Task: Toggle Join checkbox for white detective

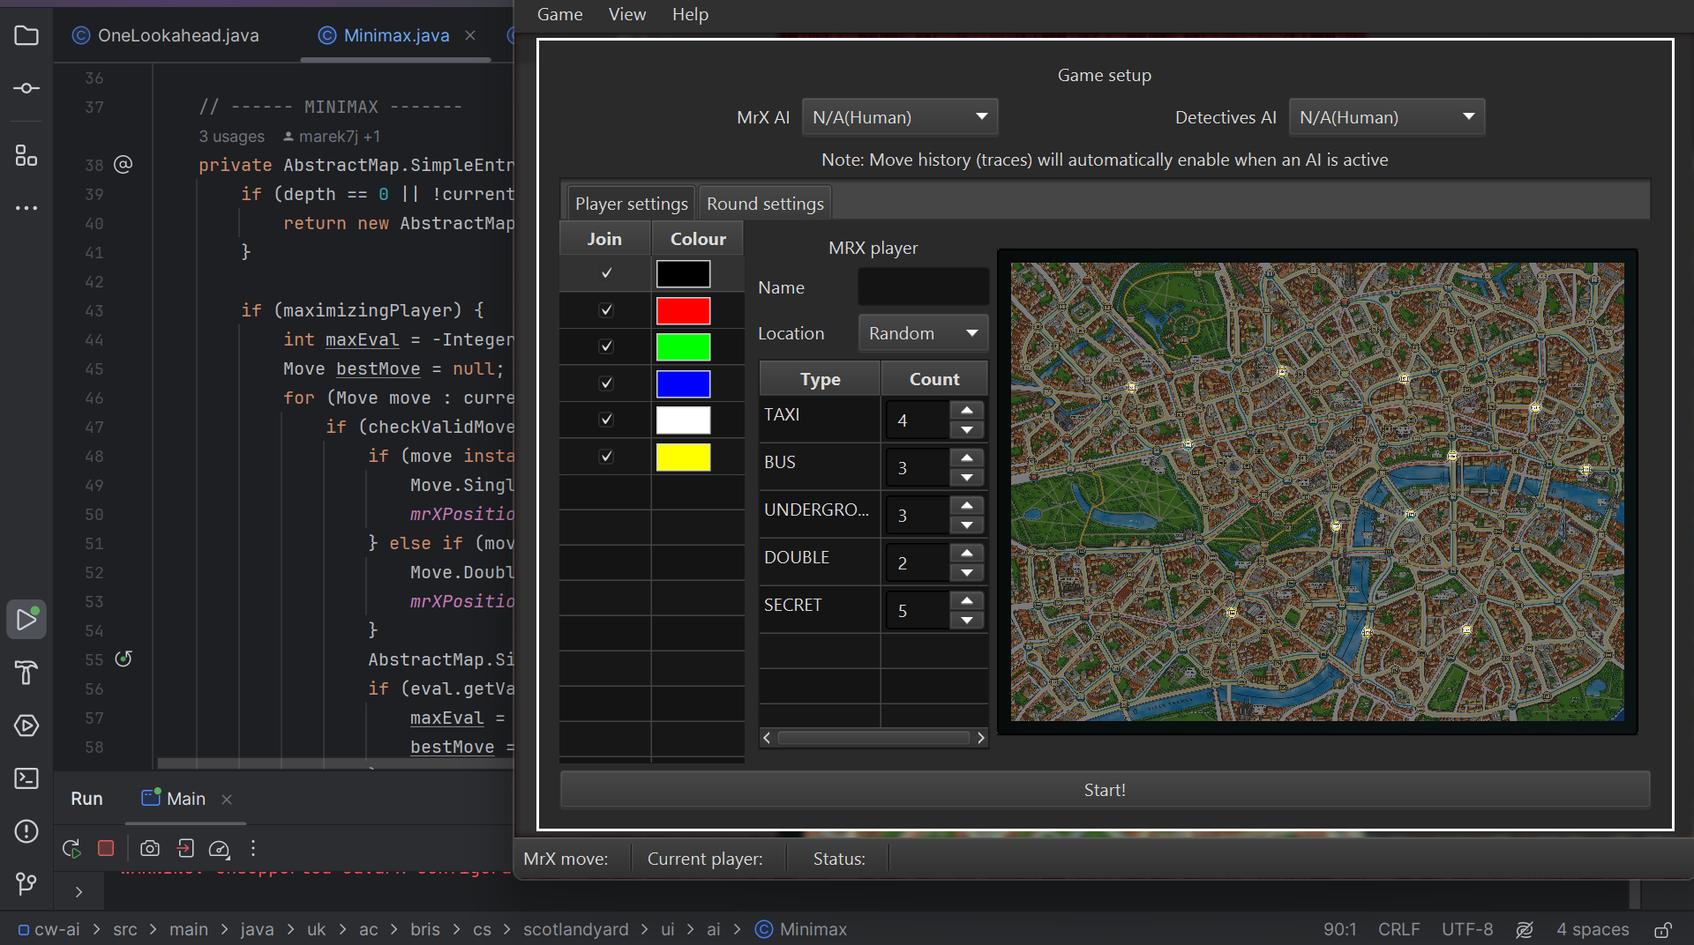Action: pyautogui.click(x=606, y=420)
